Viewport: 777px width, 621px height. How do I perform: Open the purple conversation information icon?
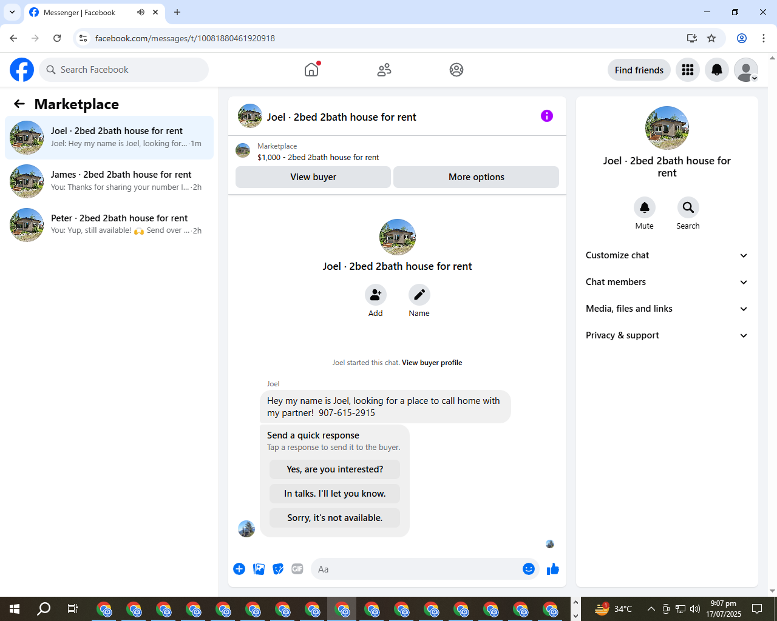click(x=547, y=116)
